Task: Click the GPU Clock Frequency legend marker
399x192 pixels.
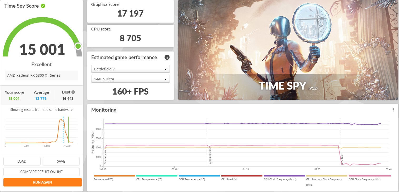Action: coord(370,176)
